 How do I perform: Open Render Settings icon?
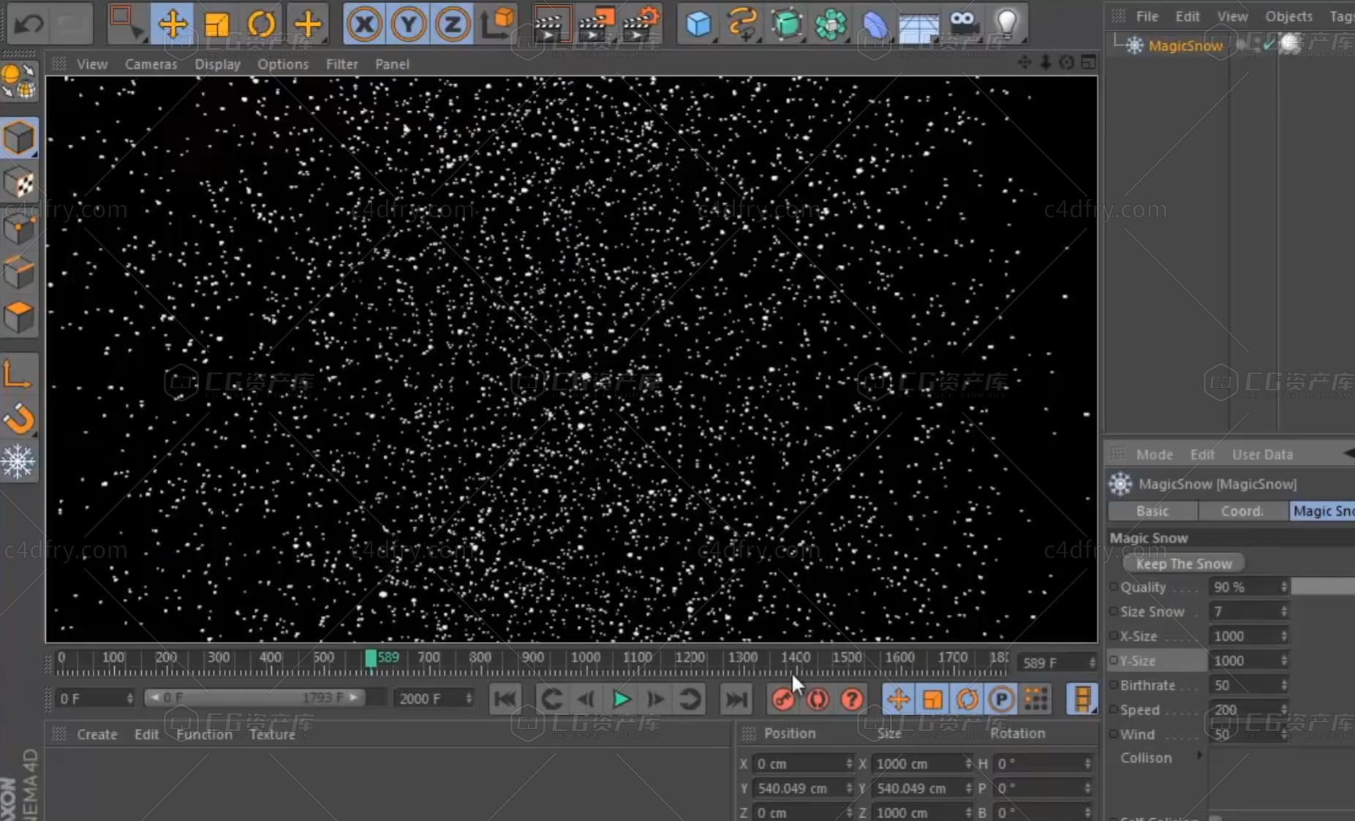pos(641,24)
